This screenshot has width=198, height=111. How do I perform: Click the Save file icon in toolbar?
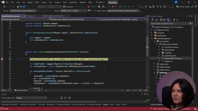pyautogui.click(x=21, y=7)
